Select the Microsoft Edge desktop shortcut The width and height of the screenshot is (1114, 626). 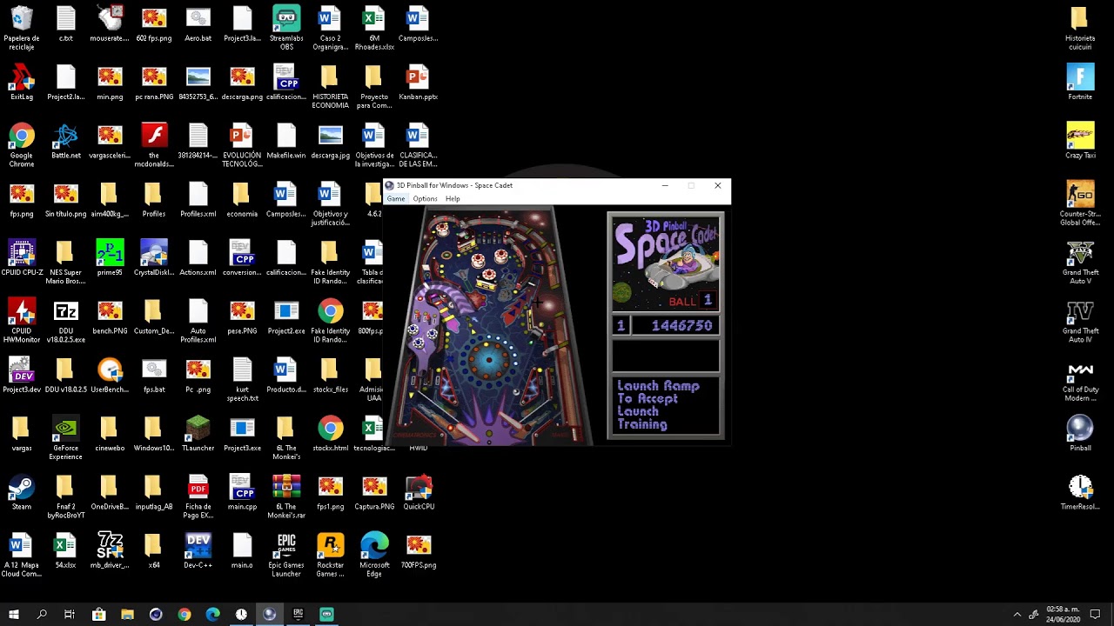pos(374,555)
